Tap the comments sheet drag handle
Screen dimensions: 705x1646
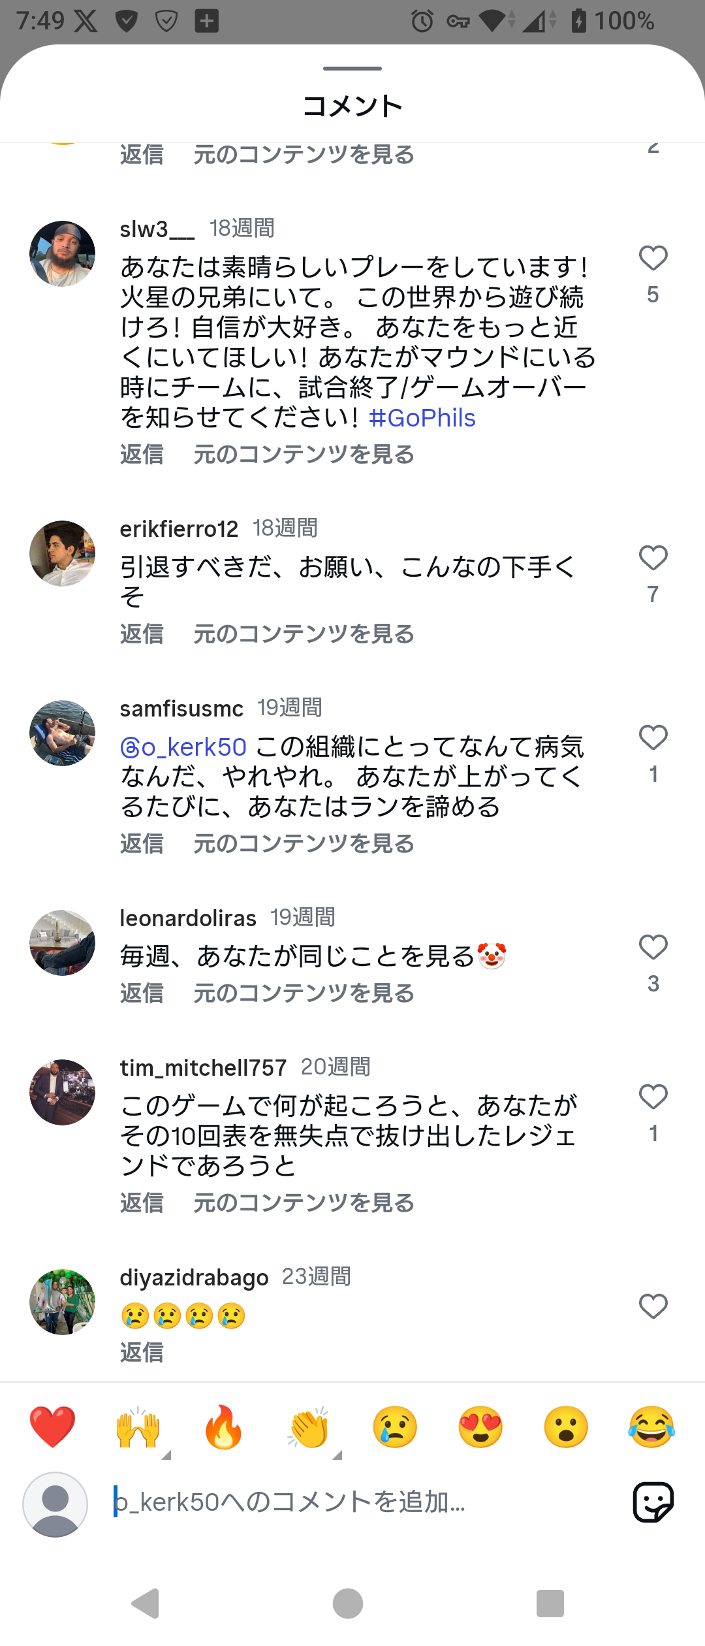click(x=352, y=69)
